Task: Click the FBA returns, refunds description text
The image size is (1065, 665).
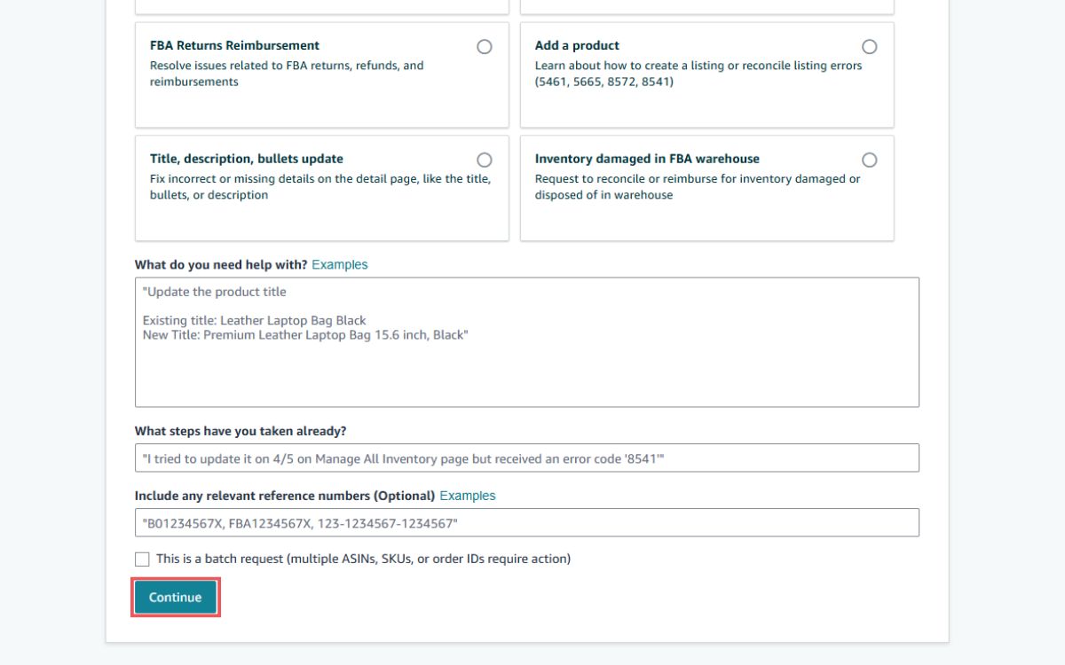Action: [x=286, y=74]
